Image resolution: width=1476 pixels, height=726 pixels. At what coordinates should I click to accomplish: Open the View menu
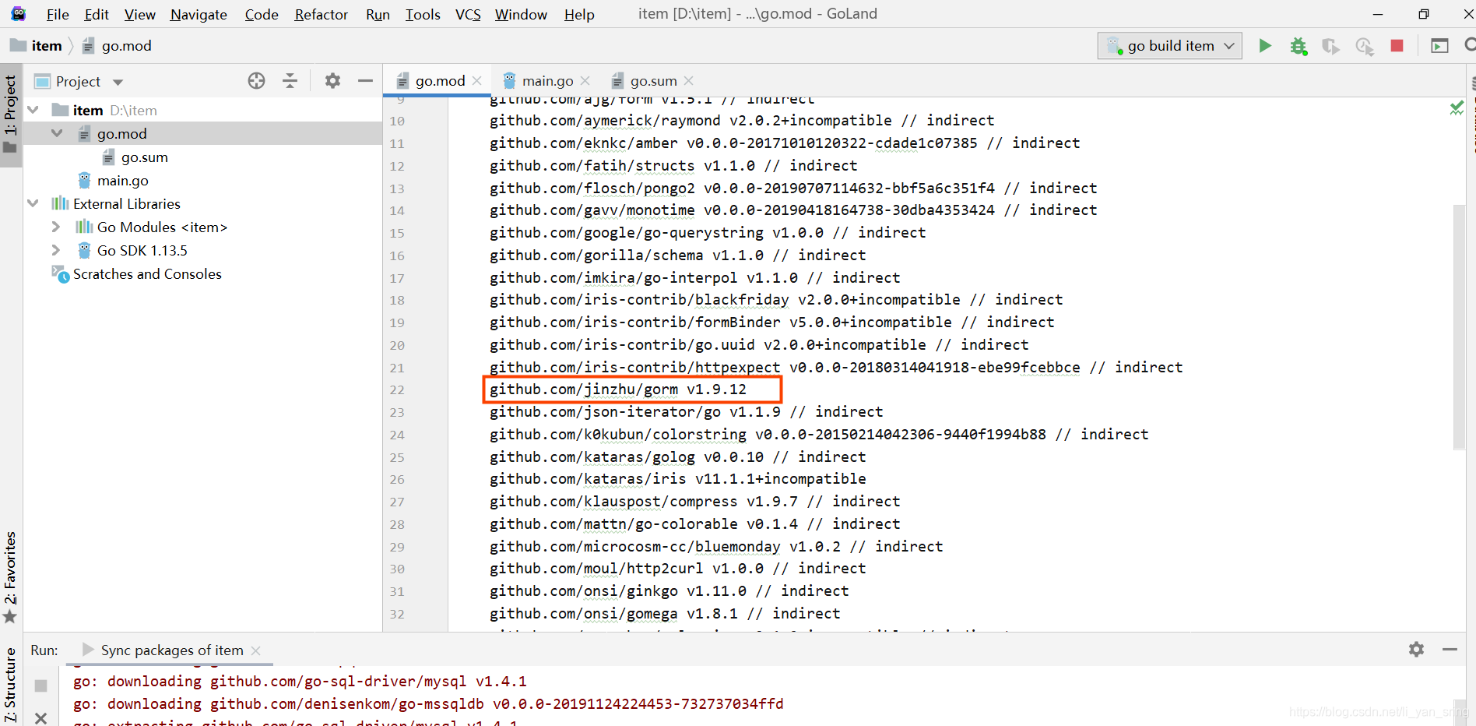140,14
